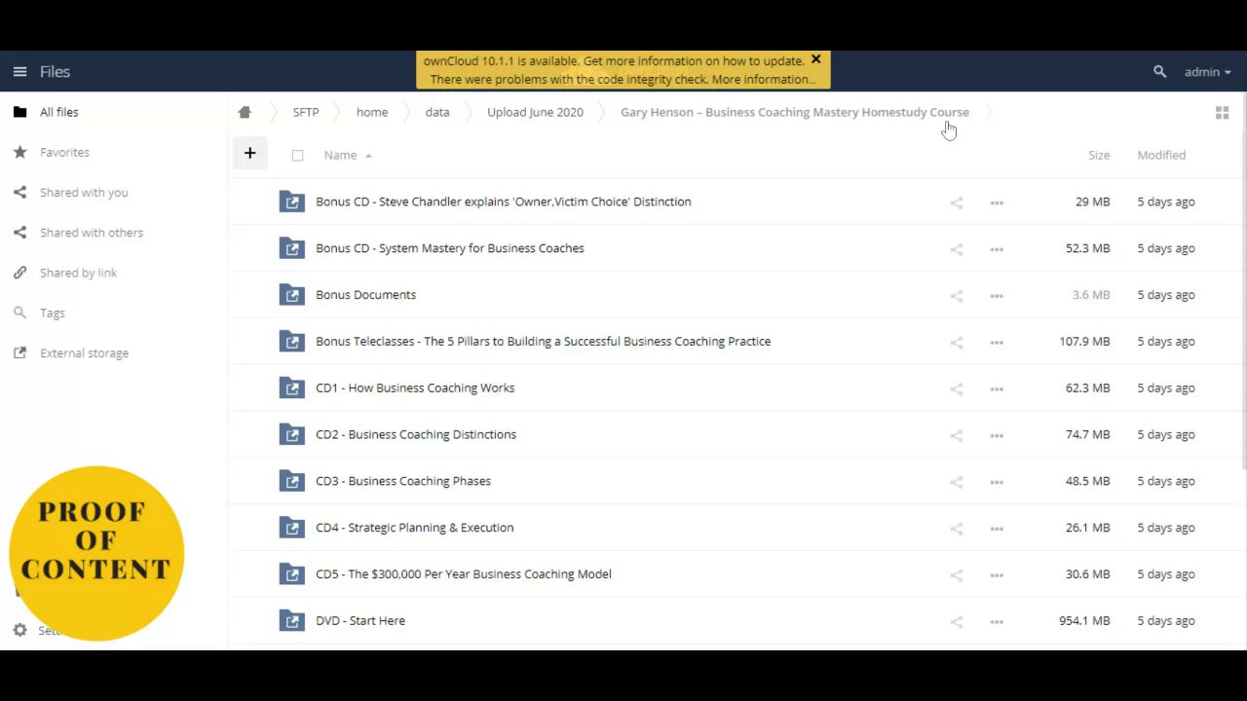Open Bonus CD Steve Chandler folder name
The width and height of the screenshot is (1247, 701).
tap(504, 202)
